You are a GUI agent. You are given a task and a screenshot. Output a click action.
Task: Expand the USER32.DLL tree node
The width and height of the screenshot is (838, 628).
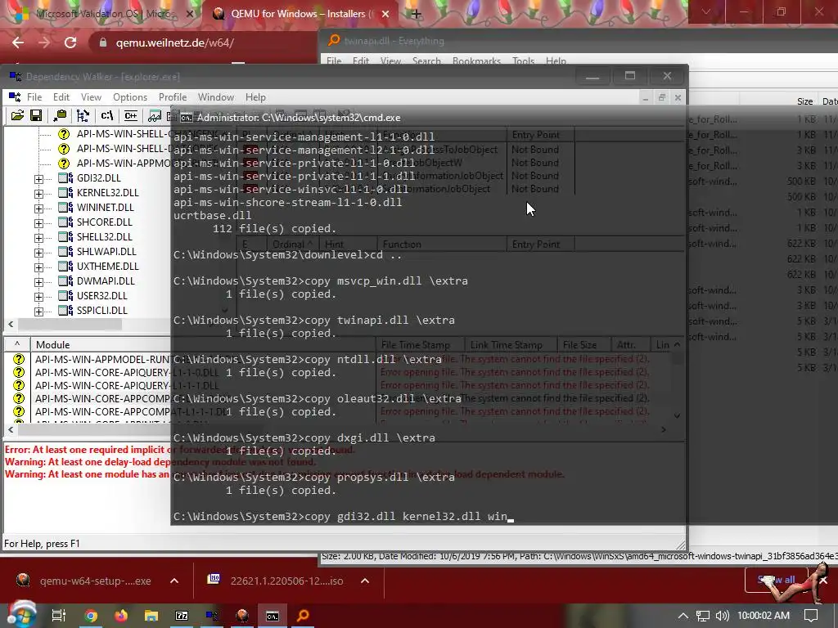coord(38,296)
